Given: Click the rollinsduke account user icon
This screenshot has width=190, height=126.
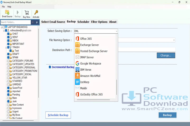Looking at the screenshot, I should point(8,30).
